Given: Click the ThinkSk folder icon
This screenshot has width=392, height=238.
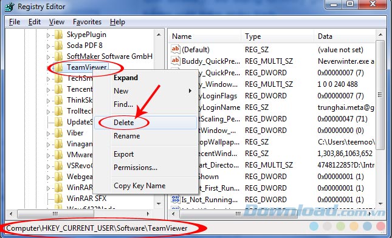Looking at the screenshot, I should coord(58,100).
